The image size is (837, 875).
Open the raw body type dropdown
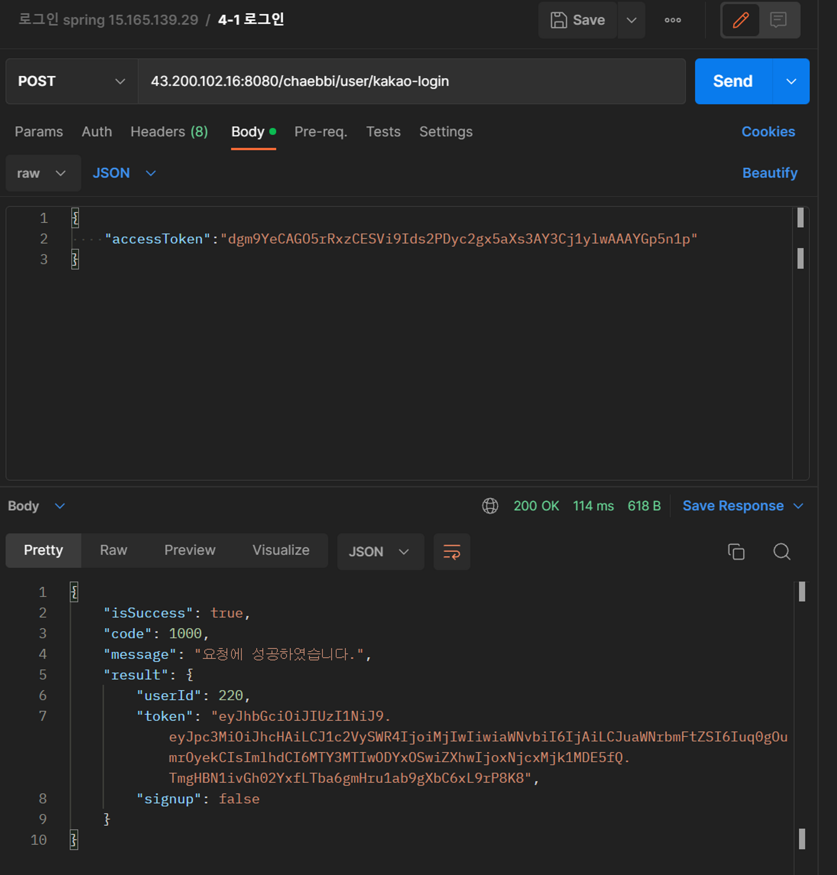43,173
